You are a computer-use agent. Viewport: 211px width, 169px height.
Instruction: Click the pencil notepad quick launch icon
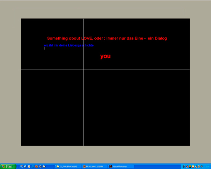[x=29, y=166]
